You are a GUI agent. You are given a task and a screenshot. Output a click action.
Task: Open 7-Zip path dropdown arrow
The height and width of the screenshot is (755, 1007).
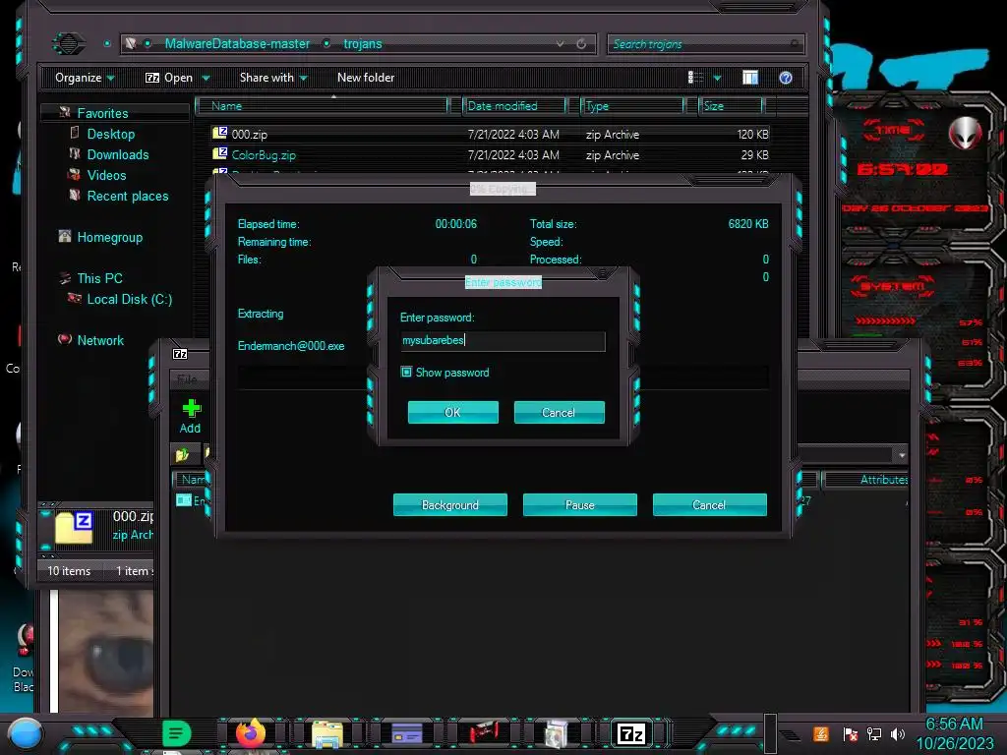tap(902, 455)
